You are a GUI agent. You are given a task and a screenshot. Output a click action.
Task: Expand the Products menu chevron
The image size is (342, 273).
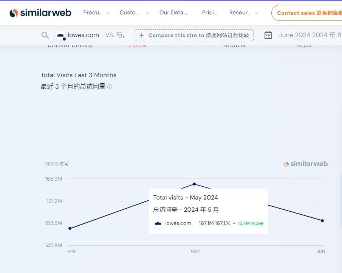point(108,13)
